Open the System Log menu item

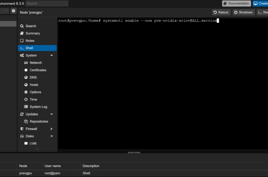point(37,107)
